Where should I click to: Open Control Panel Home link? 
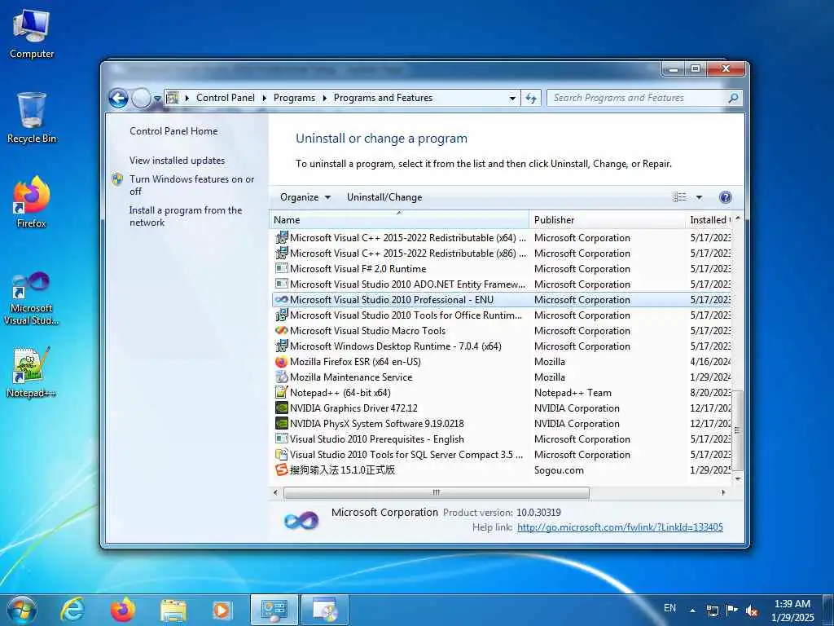pyautogui.click(x=173, y=131)
